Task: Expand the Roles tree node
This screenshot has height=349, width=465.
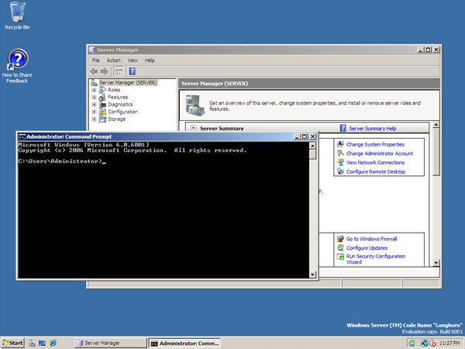Action: 94,90
